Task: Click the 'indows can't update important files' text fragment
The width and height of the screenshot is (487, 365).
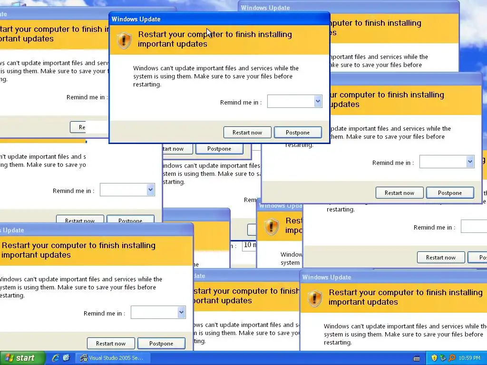Action: (x=212, y=166)
